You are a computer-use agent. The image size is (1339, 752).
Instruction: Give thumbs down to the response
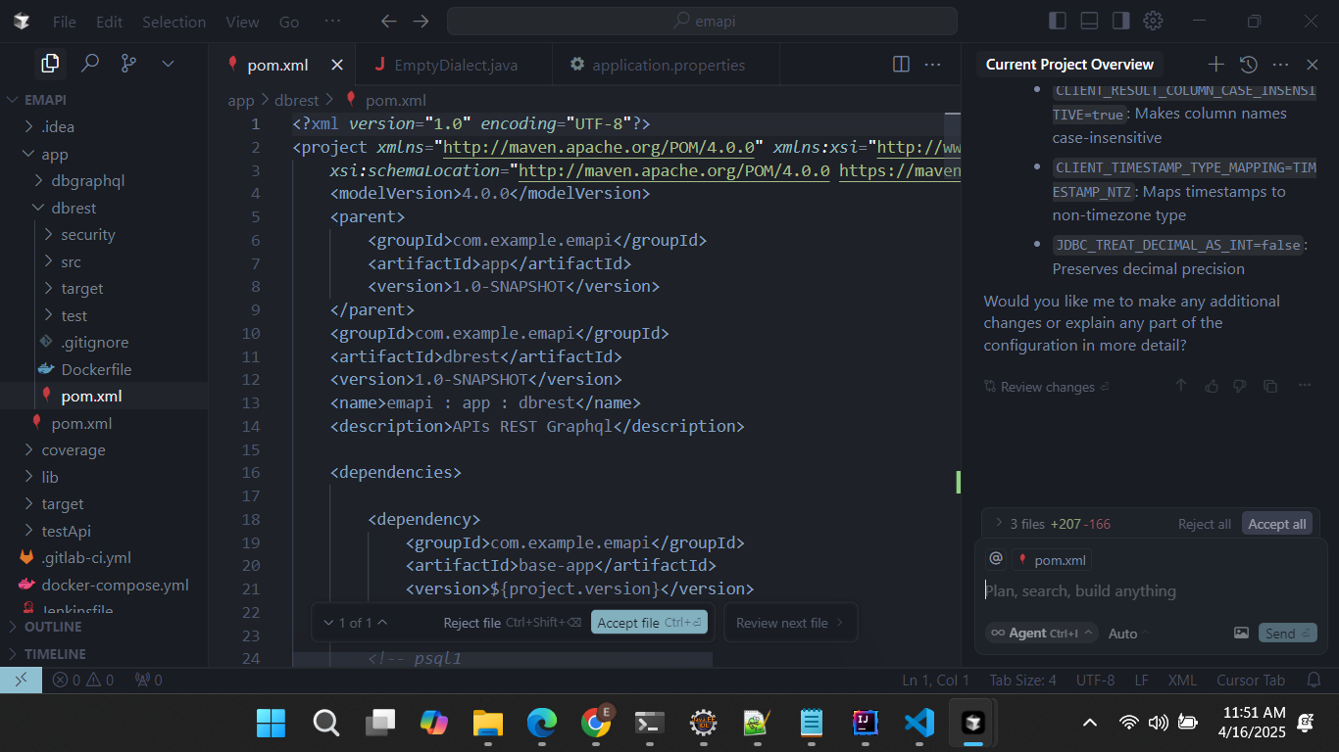(x=1239, y=387)
